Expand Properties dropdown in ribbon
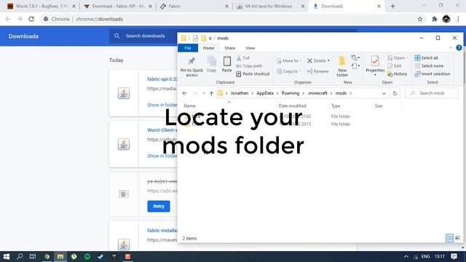Viewport: 466px width, 262px height. point(375,75)
